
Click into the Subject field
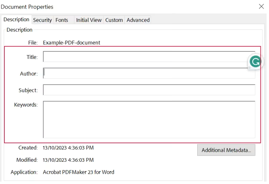pos(149,90)
